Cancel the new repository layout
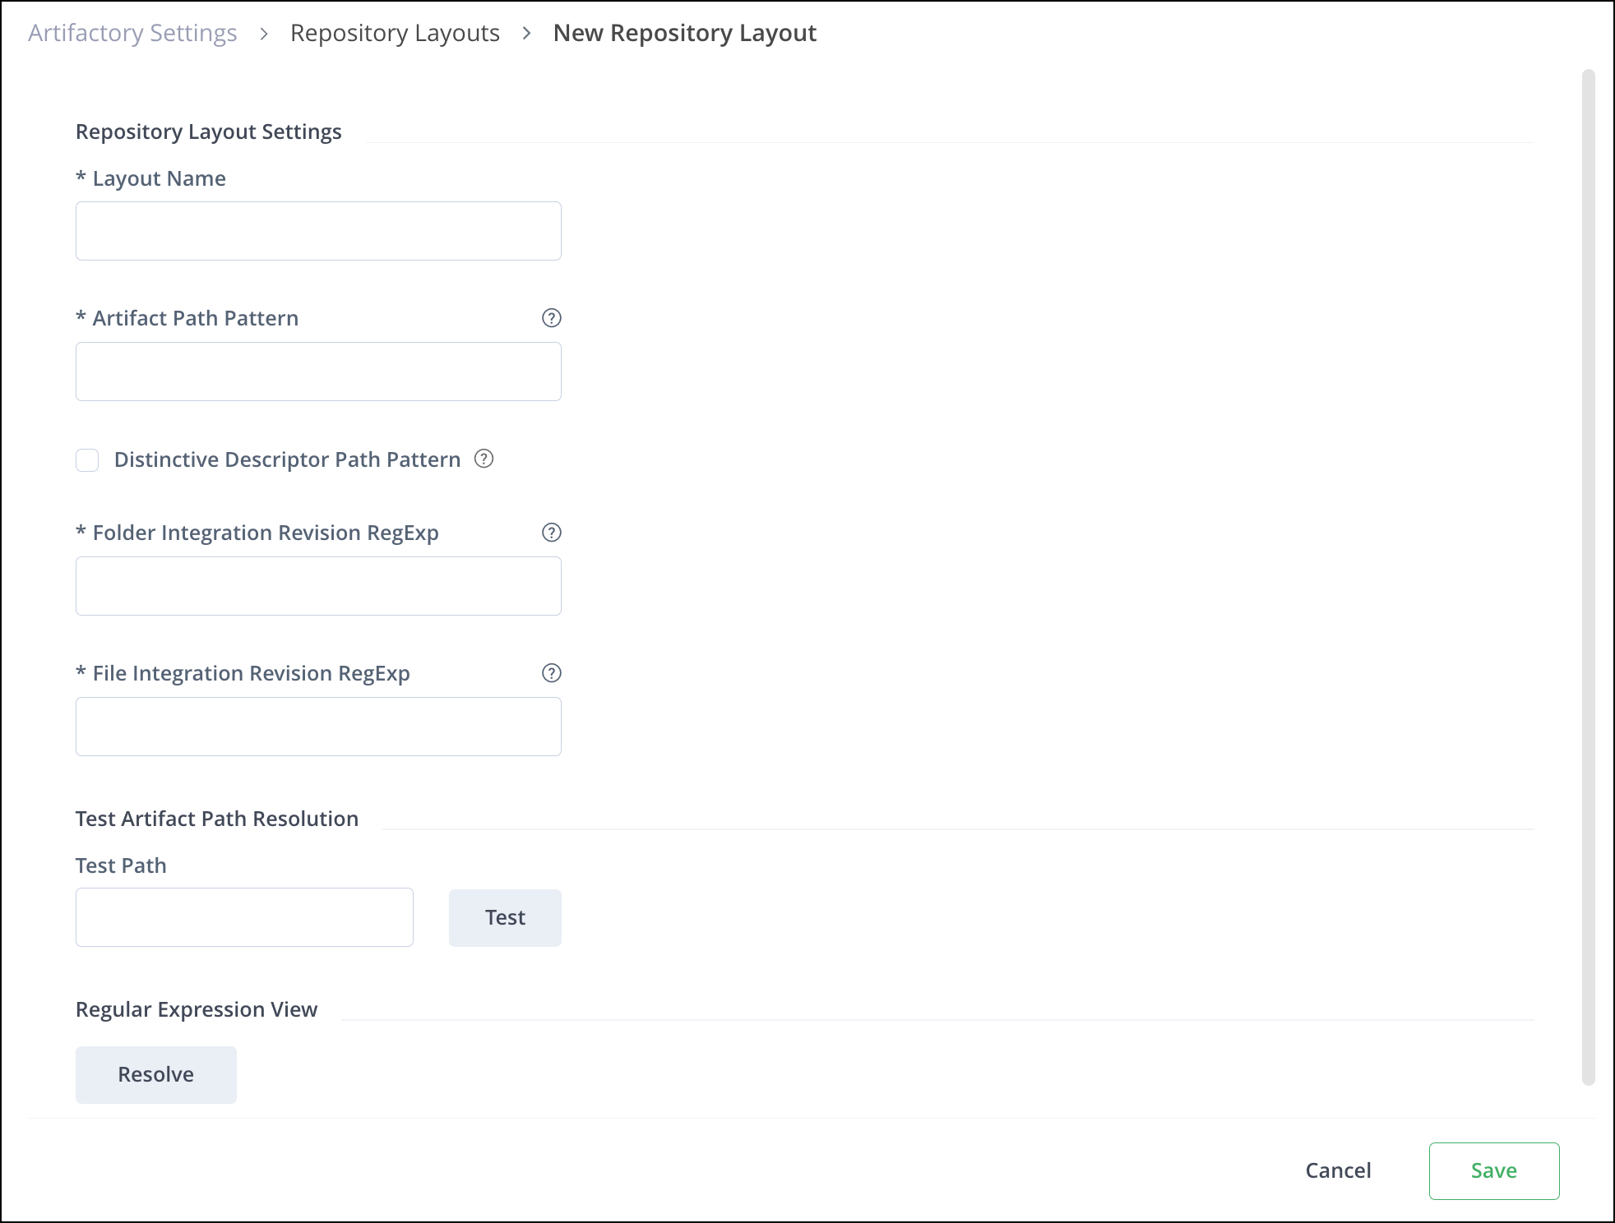This screenshot has height=1223, width=1615. pos(1338,1170)
